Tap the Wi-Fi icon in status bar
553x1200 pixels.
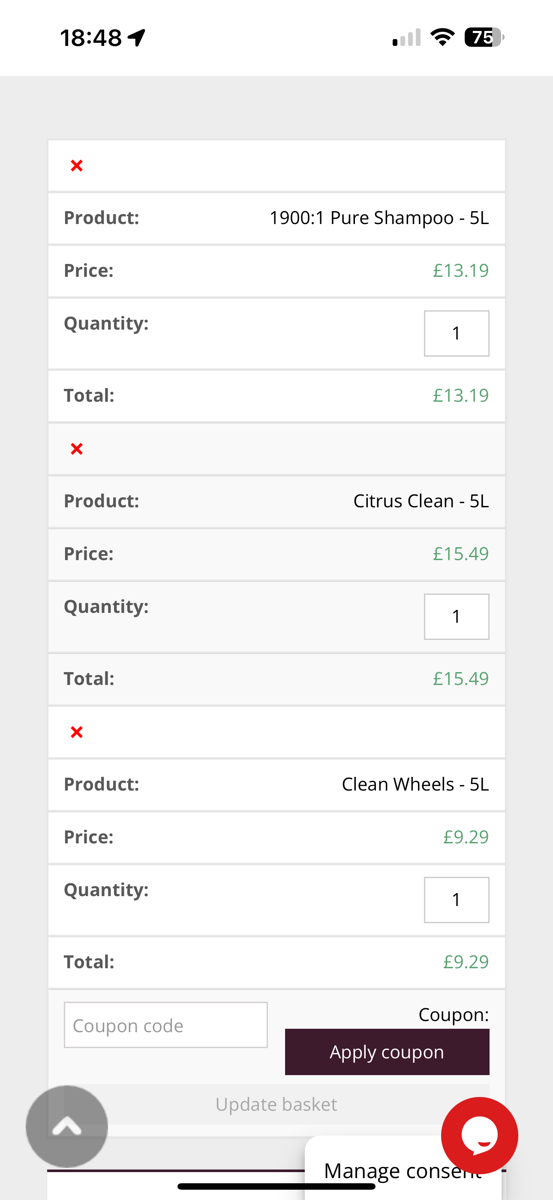[x=442, y=37]
